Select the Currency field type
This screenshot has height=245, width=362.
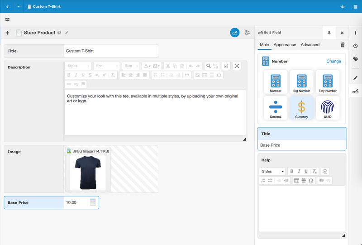point(301,107)
